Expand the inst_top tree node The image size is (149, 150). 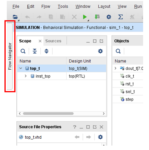pyautogui.click(x=26, y=76)
